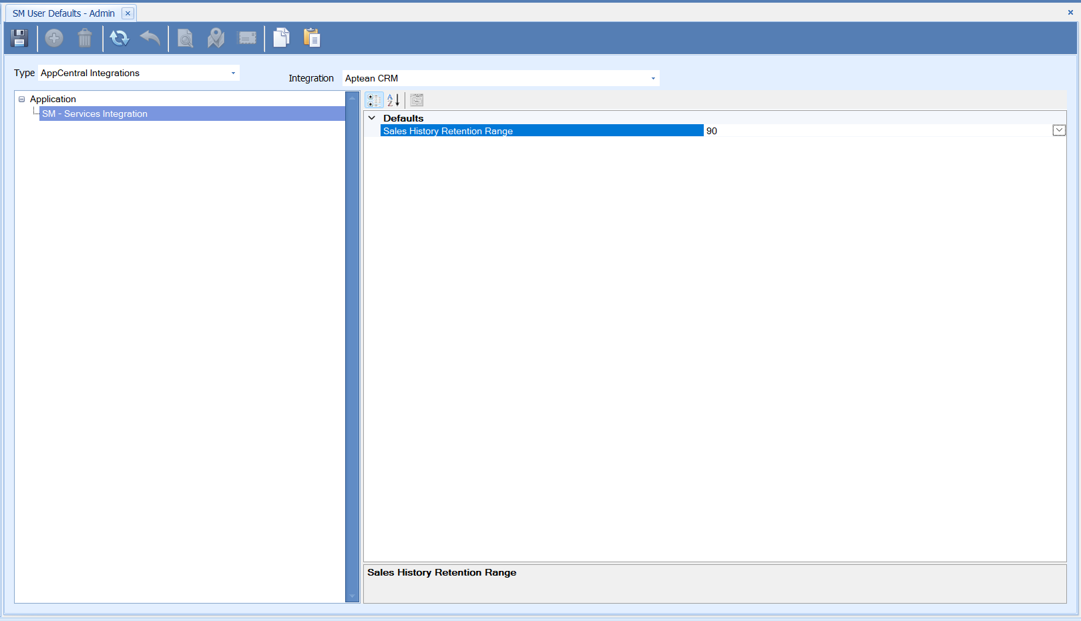Click the map pin location icon
The height and width of the screenshot is (621, 1081).
(216, 38)
